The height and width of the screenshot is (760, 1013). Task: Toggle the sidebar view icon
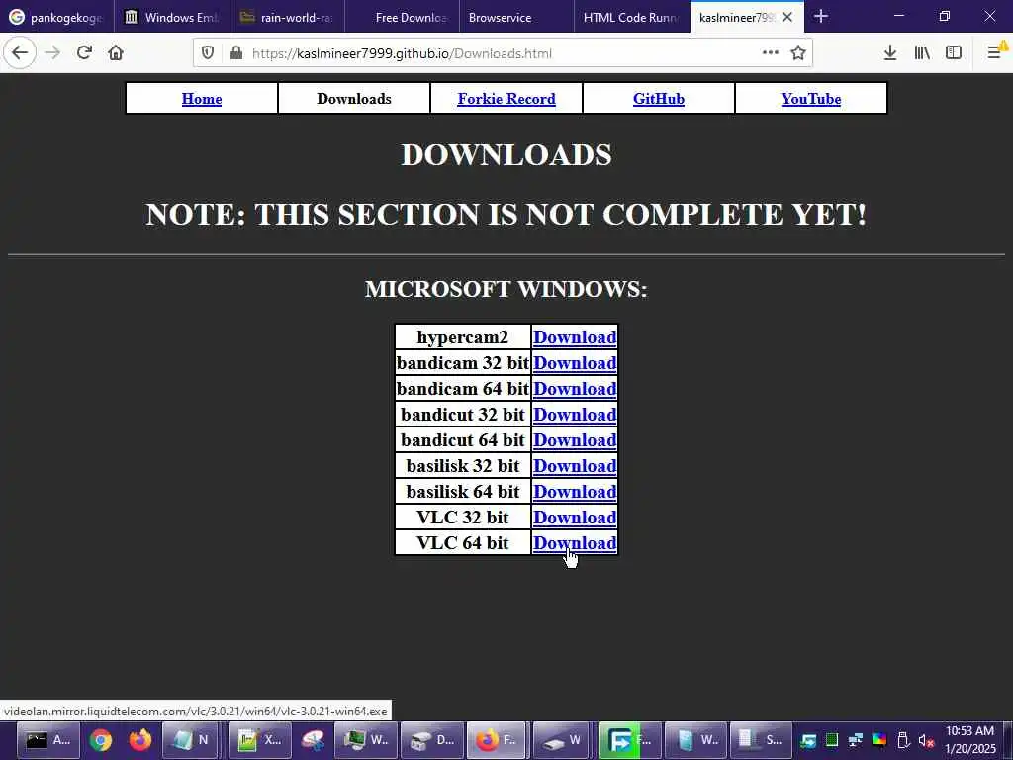954,53
